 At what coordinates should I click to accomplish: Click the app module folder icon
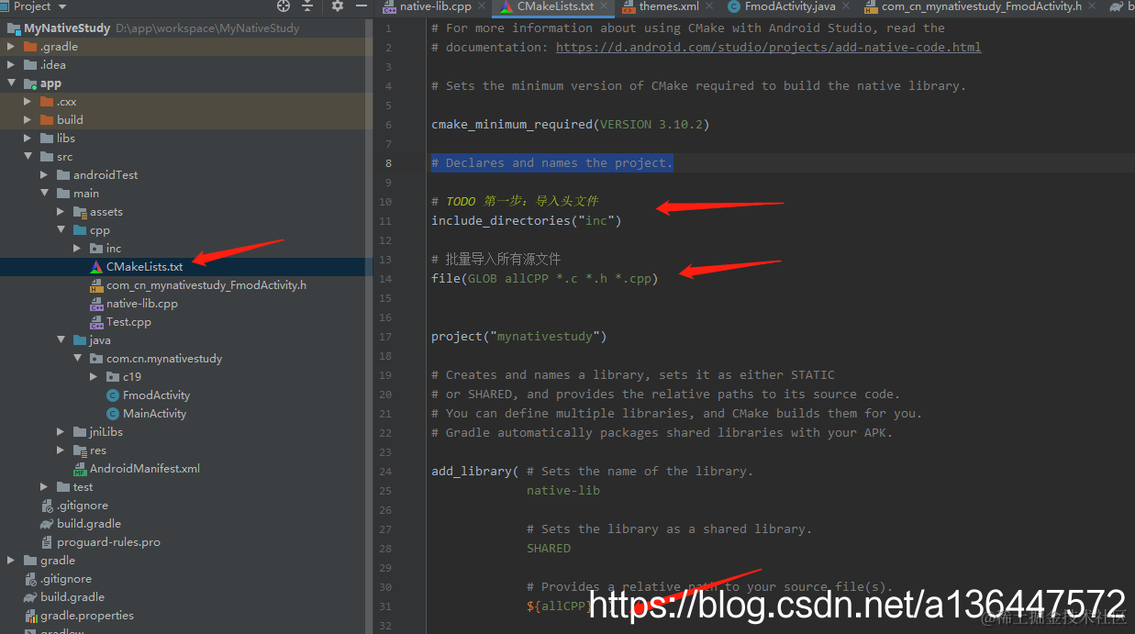30,83
